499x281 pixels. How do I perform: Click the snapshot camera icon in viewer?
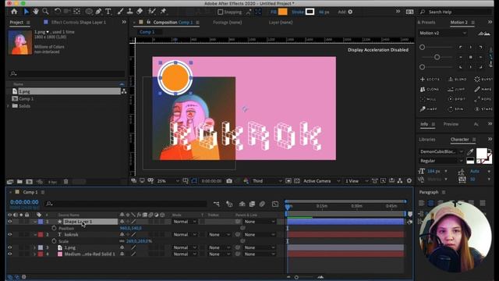click(x=229, y=181)
